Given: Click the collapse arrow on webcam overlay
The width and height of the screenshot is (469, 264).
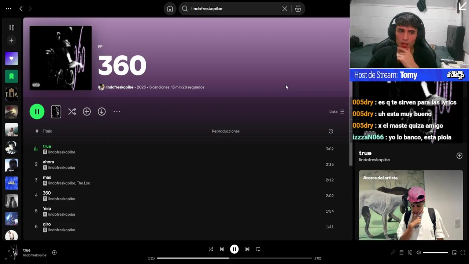Looking at the screenshot, I should [462, 7].
